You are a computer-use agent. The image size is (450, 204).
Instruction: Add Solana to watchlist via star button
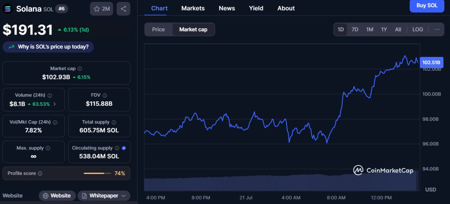tap(101, 9)
